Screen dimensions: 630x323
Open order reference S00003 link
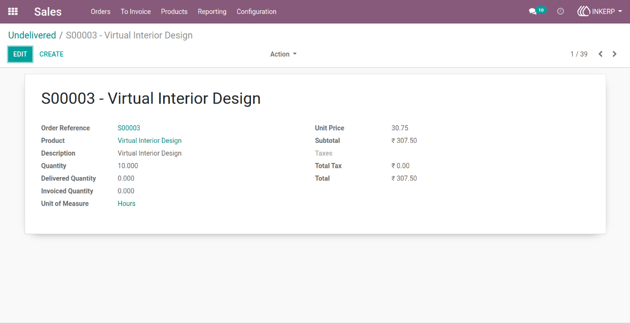(x=129, y=128)
